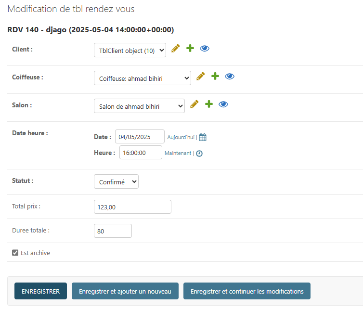Click the Total prix input field

point(132,207)
